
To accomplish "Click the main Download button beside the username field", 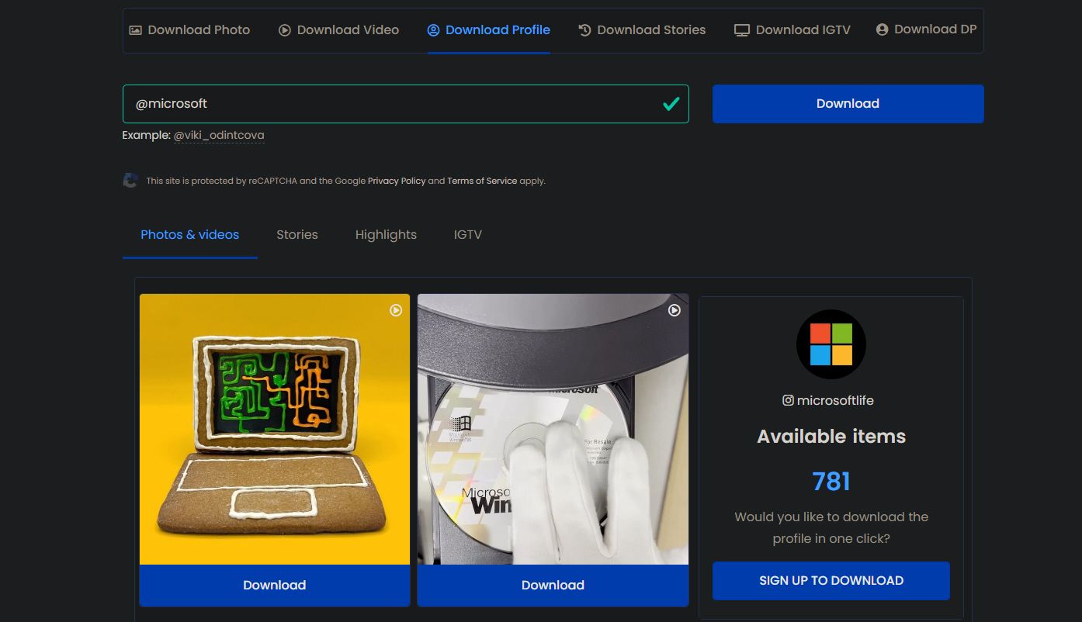I will click(848, 104).
